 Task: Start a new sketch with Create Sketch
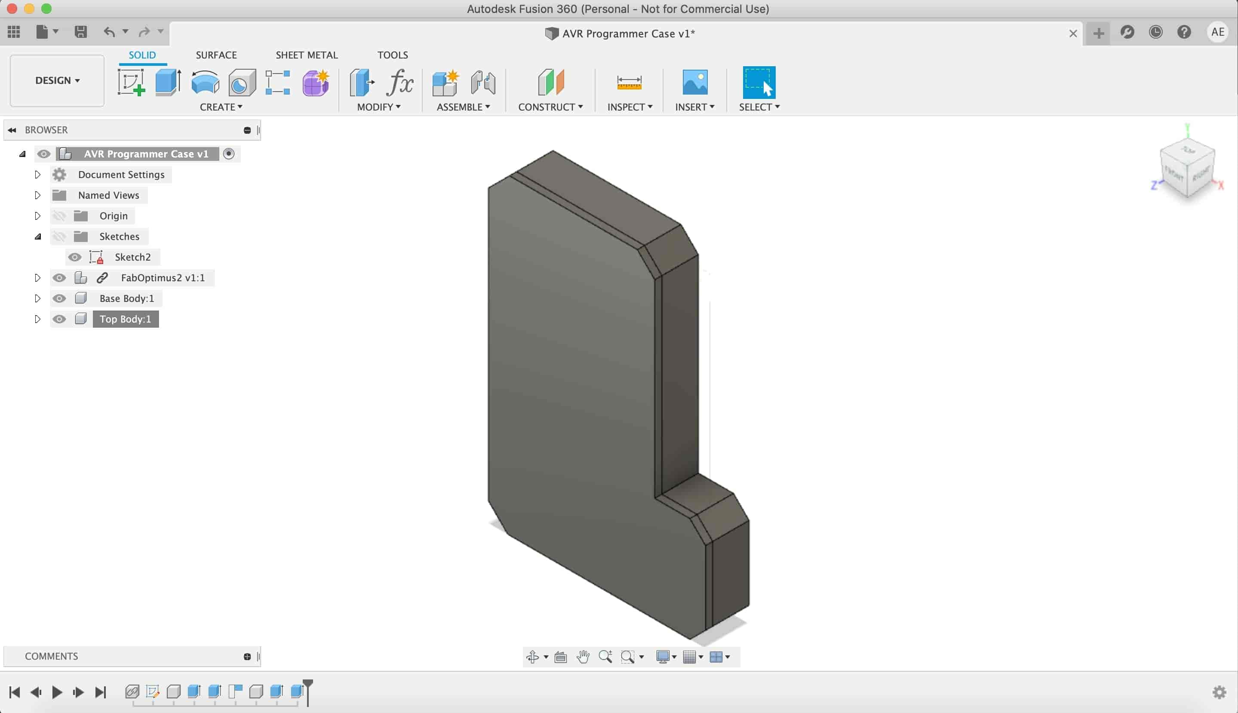[131, 82]
